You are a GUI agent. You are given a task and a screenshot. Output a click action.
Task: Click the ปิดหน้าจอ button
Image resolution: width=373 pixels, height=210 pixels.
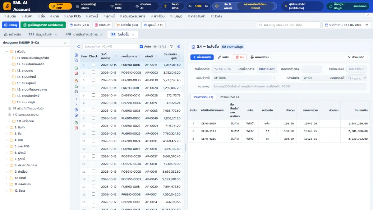pos(356,57)
